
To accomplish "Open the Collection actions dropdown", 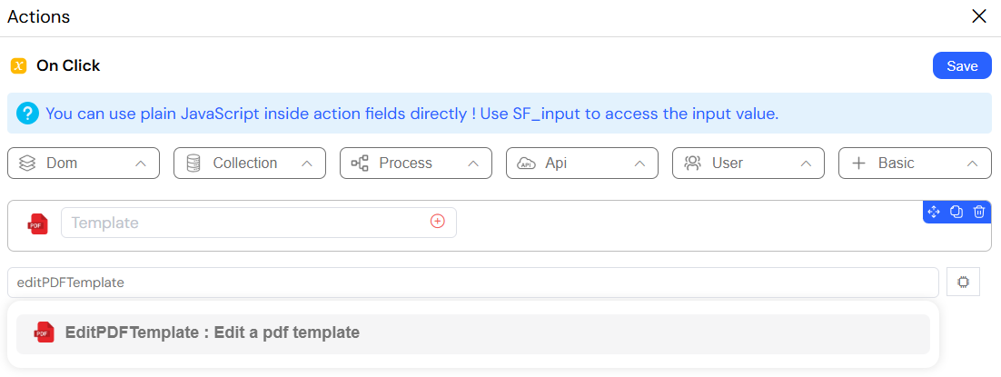I will [250, 163].
